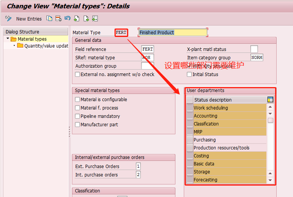293x197 pixels.
Task: Select row marker for Production resources/tools
Action: (x=190, y=148)
